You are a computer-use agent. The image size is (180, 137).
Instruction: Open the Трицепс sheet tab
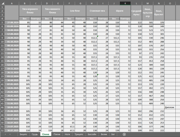coord(79,134)
